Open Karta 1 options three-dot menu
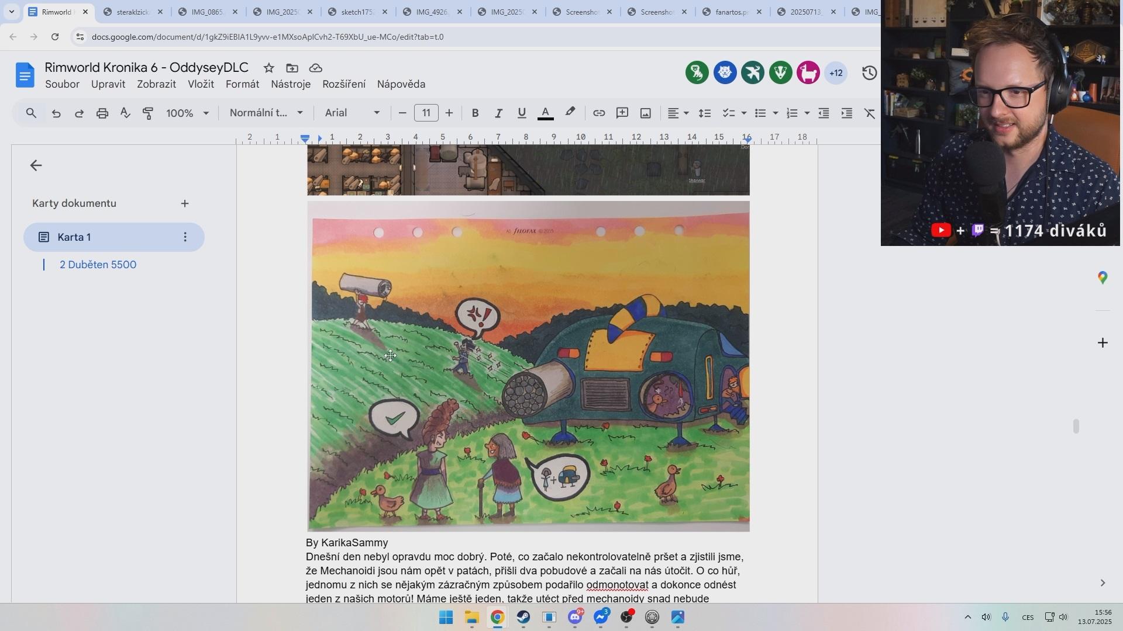1123x631 pixels. coord(185,237)
